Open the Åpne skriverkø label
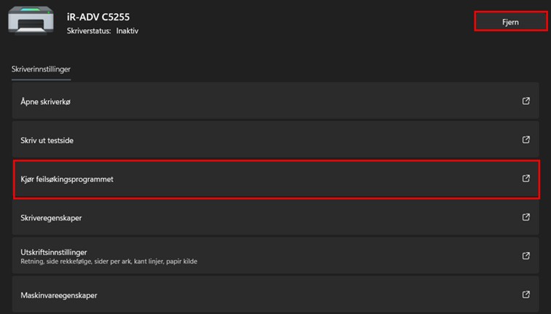Image resolution: width=551 pixels, height=314 pixels. click(45, 102)
